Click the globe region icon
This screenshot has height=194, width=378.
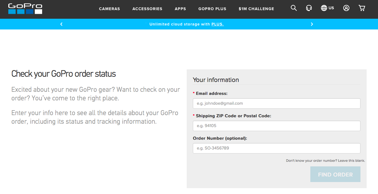[x=324, y=8]
